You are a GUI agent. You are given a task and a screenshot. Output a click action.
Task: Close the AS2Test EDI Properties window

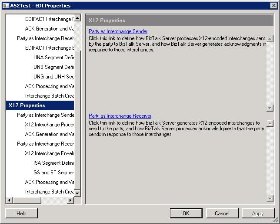(x=274, y=6)
